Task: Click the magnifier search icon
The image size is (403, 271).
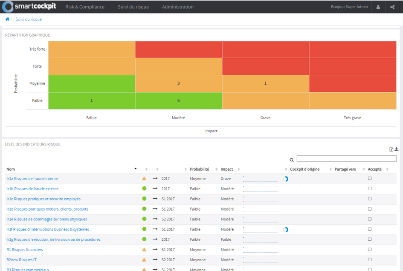Action: (292, 160)
